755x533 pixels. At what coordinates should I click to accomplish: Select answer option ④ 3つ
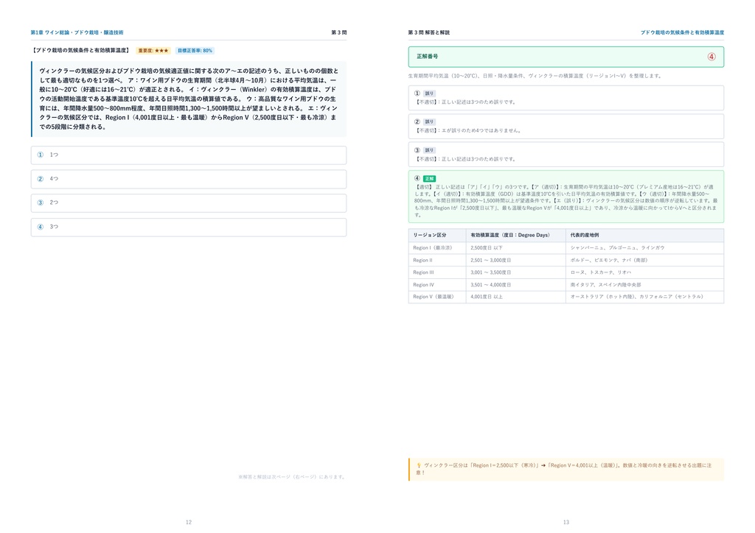[188, 227]
